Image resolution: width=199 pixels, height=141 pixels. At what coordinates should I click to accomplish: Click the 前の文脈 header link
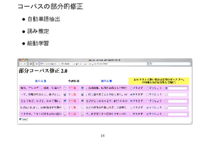(x=41, y=81)
